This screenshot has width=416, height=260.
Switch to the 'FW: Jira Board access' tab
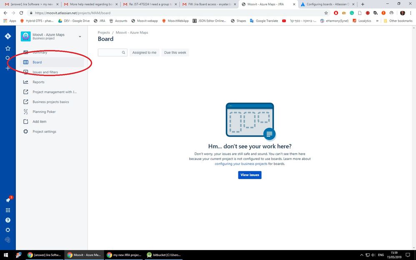tap(209, 4)
